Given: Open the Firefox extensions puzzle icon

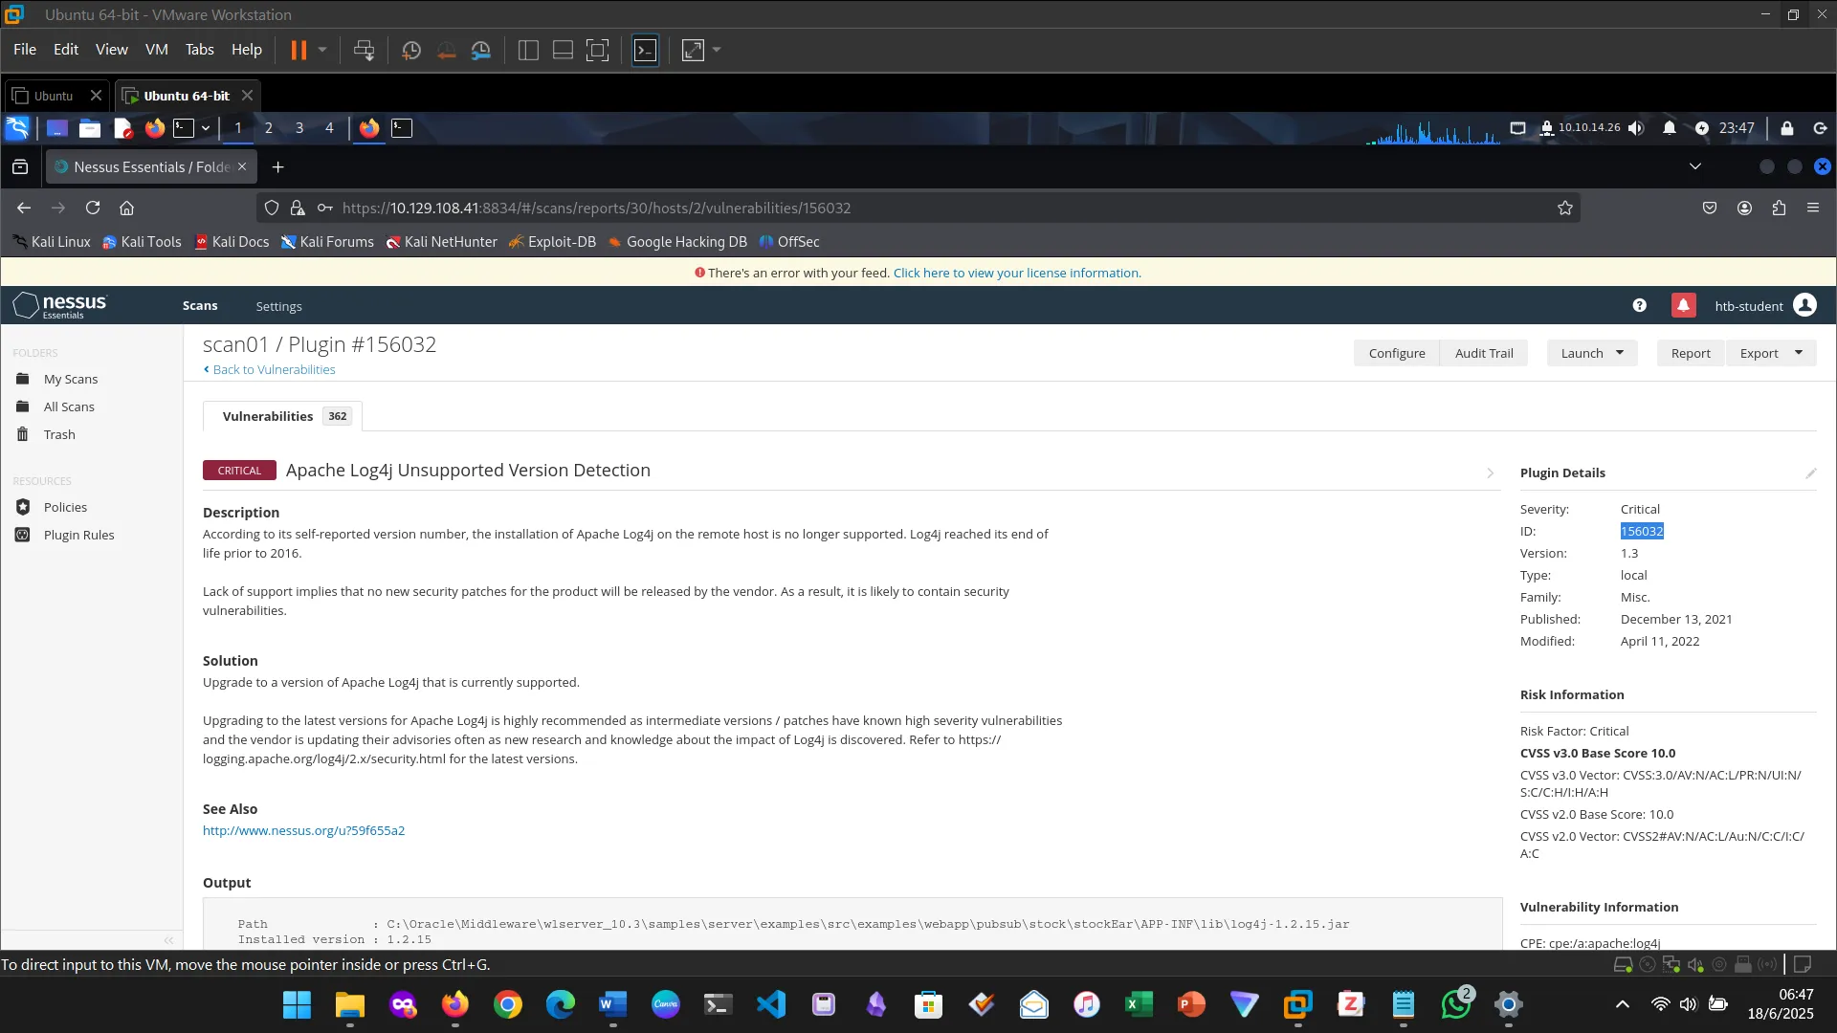Looking at the screenshot, I should click(x=1779, y=208).
